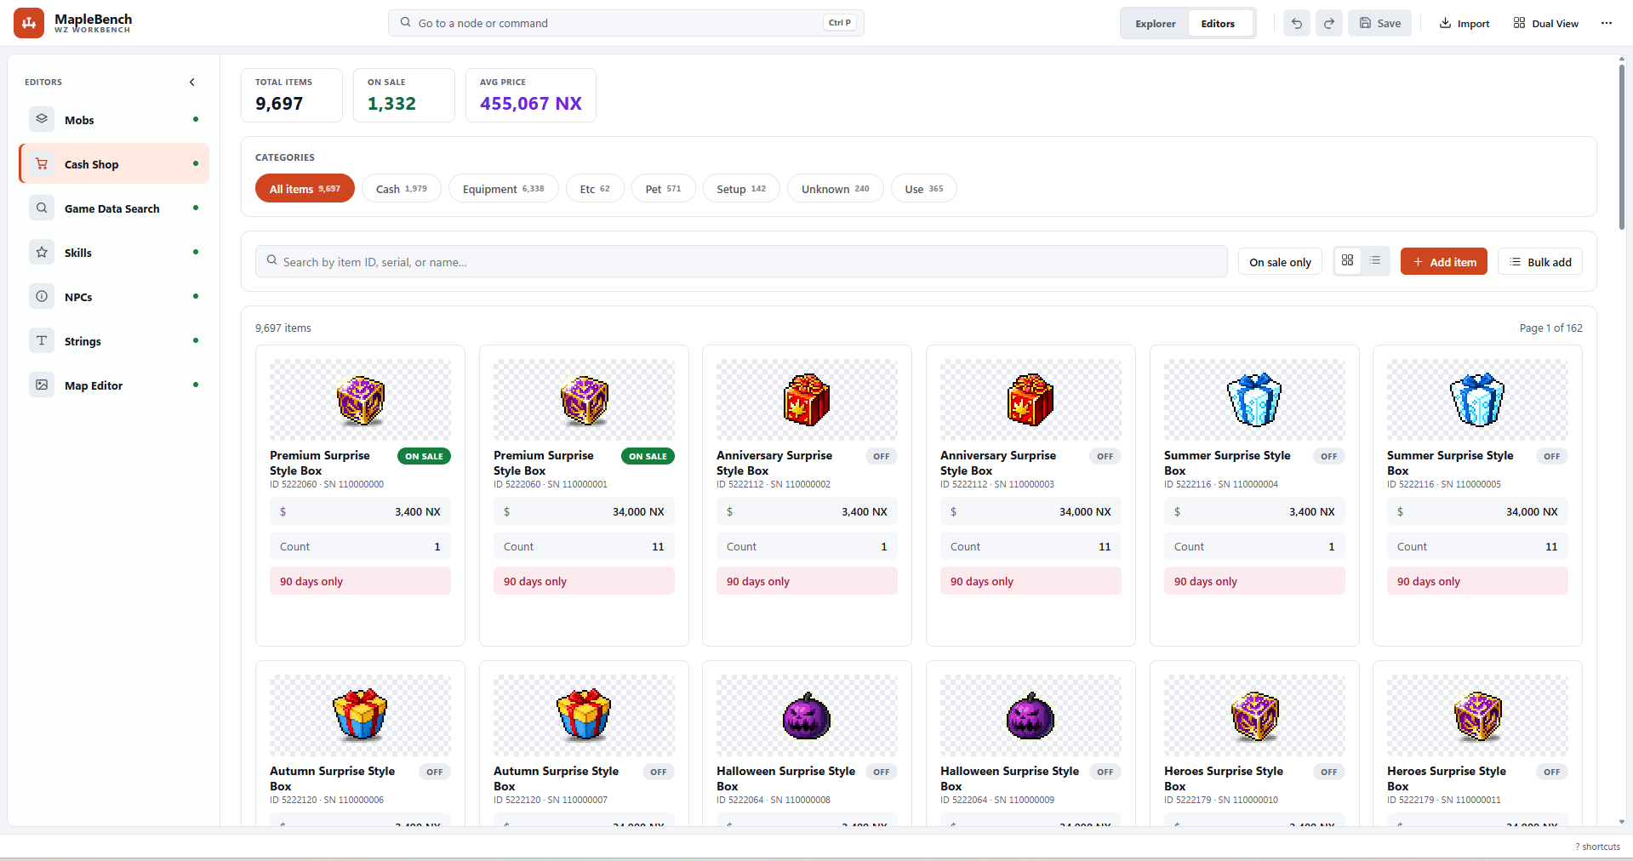
Task: Open 90 days only period for SN 110000002
Action: [807, 581]
